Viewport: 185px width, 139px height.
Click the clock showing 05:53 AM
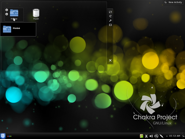point(175,136)
